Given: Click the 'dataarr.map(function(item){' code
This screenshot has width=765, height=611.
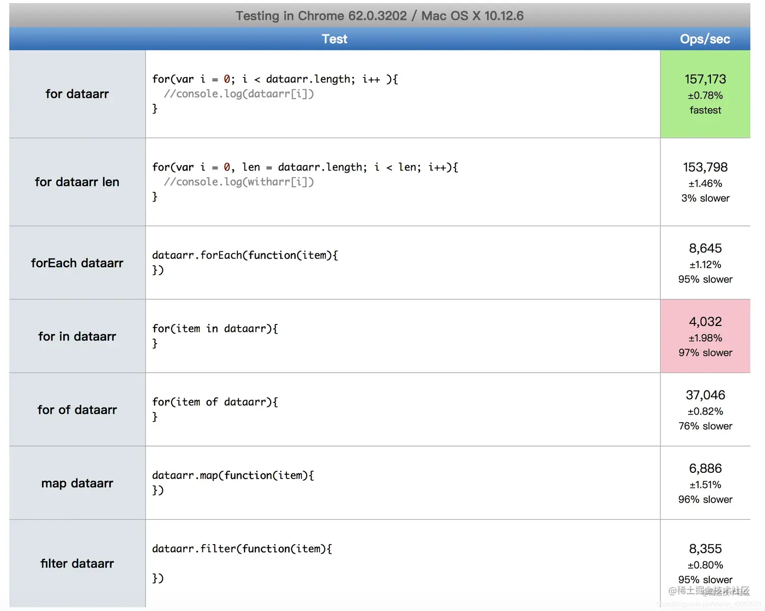Looking at the screenshot, I should point(233,475).
